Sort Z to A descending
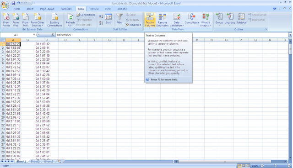The image size is (293, 168). tap(101, 23)
